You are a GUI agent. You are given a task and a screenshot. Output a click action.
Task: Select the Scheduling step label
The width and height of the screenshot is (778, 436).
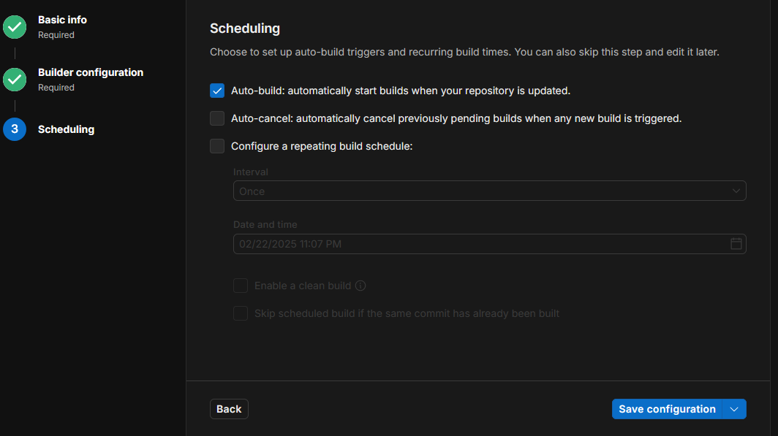[x=66, y=129]
